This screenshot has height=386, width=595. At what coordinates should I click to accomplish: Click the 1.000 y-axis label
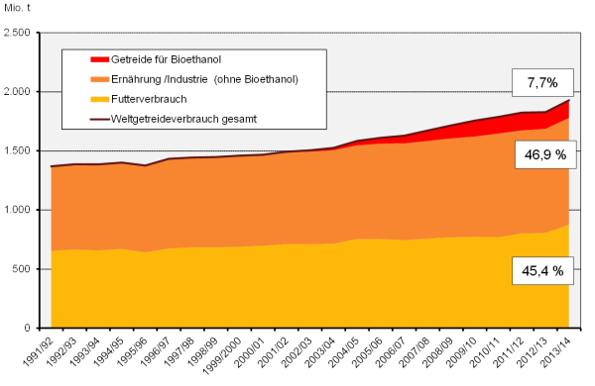tap(17, 210)
